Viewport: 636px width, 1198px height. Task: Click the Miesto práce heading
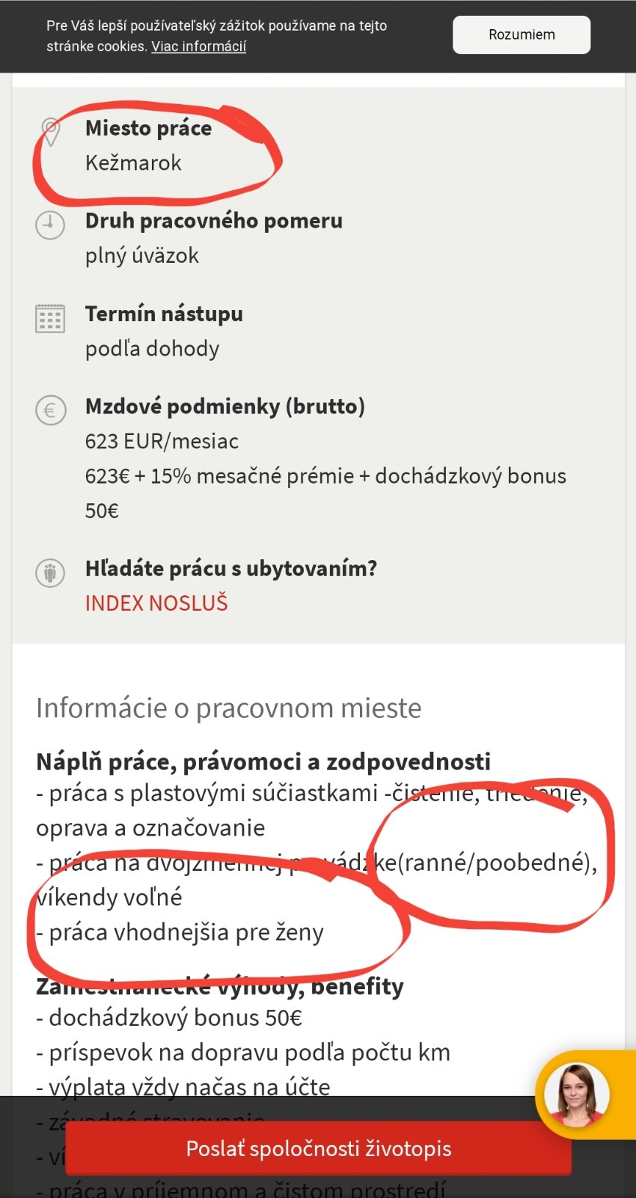coord(148,128)
